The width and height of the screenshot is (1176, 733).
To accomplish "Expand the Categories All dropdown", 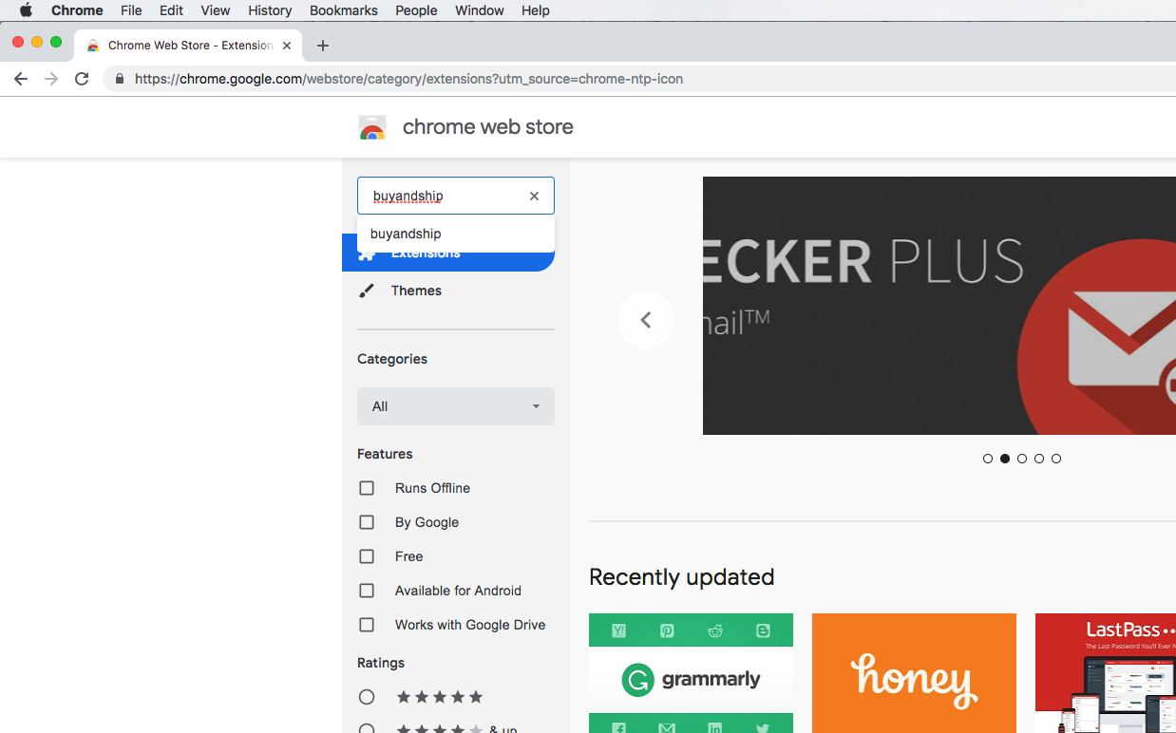I will (456, 406).
